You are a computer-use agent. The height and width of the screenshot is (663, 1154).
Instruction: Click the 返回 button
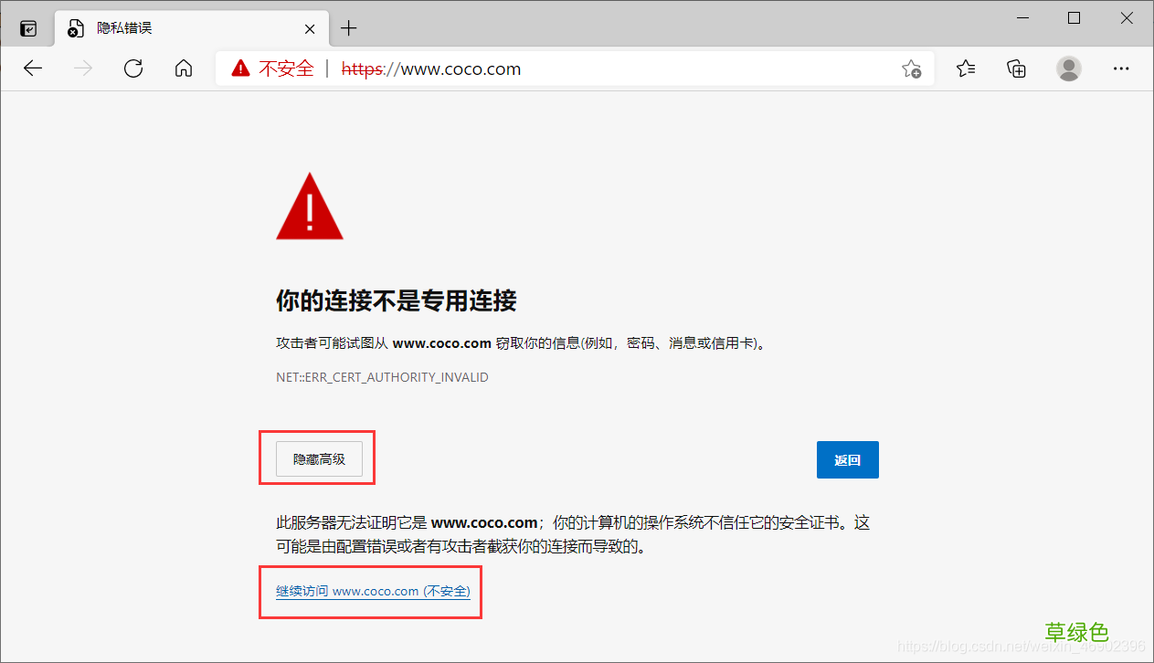(847, 459)
